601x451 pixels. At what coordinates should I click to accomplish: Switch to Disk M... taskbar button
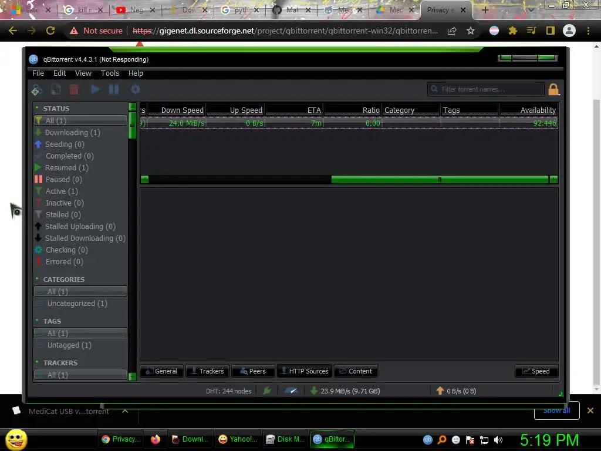point(285,439)
